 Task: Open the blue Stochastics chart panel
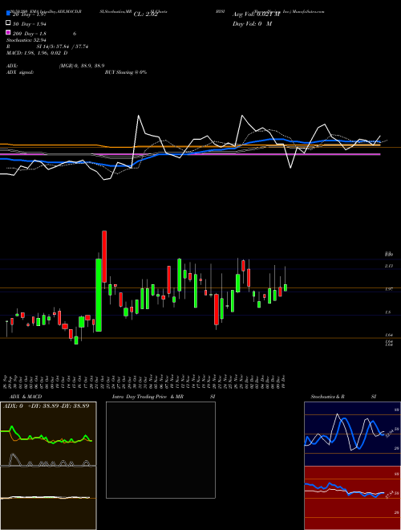352,434
